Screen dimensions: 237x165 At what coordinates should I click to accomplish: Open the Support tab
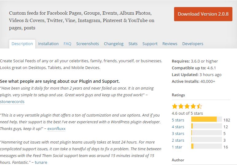click(x=150, y=44)
